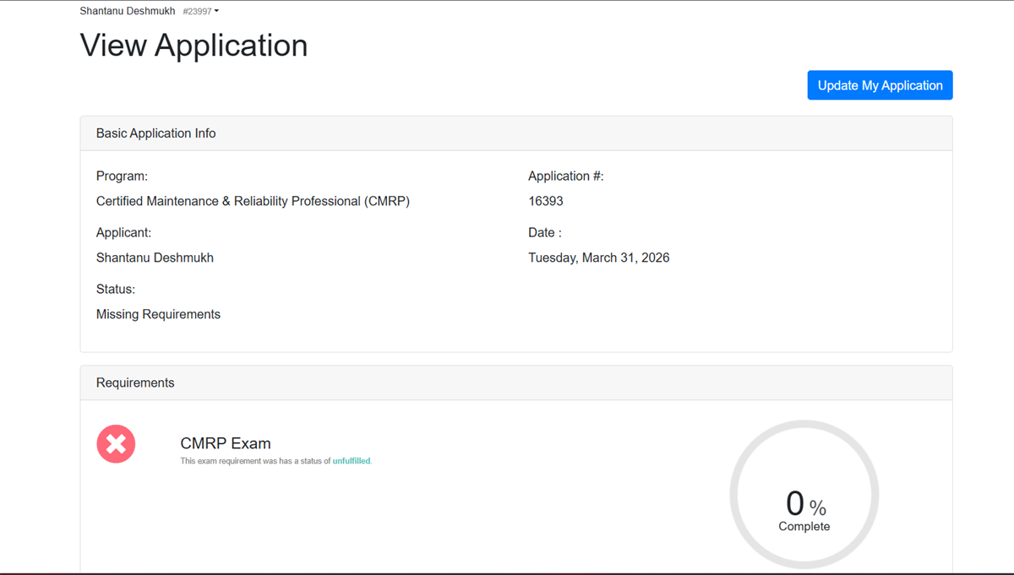Open the Shantanu Deshmukh user dropdown

pyautogui.click(x=128, y=11)
